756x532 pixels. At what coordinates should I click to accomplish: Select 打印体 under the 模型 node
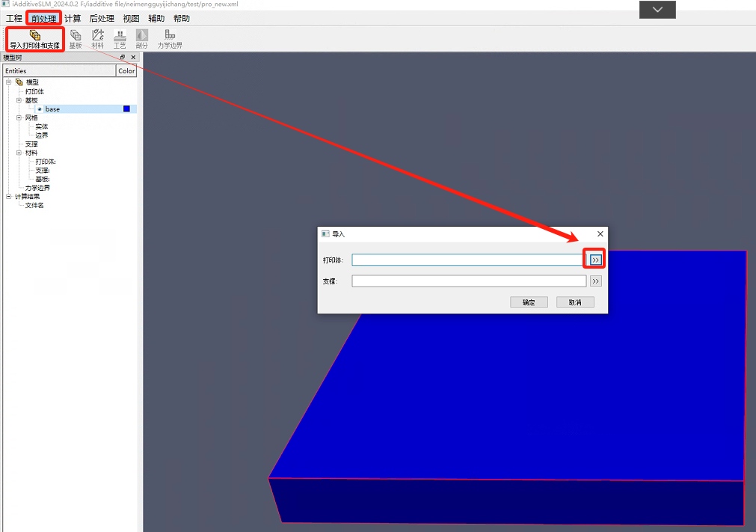pyautogui.click(x=34, y=91)
